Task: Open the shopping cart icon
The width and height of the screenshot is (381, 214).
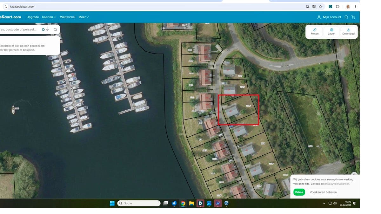Action: click(353, 17)
